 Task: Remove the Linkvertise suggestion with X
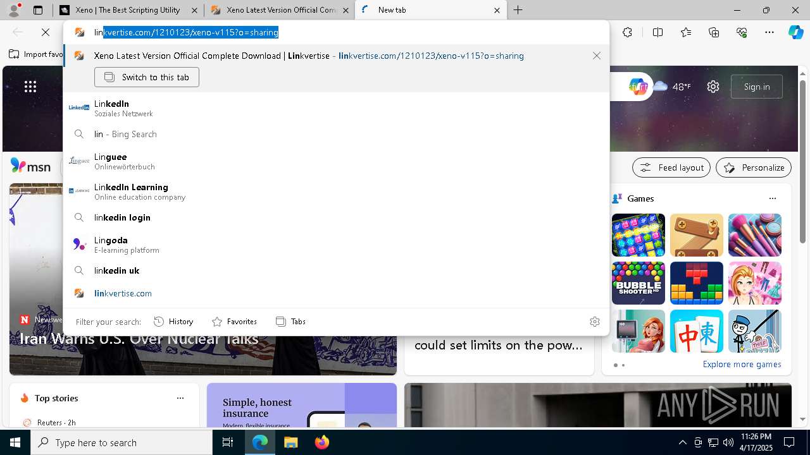click(x=597, y=56)
